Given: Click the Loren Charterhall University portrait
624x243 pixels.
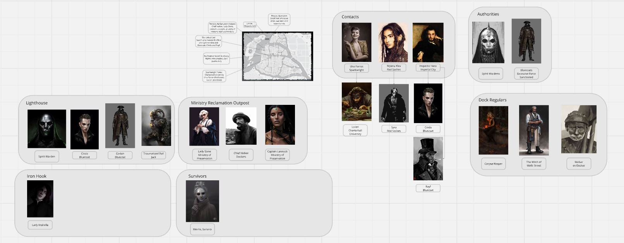Looking at the screenshot, I should (x=356, y=101).
